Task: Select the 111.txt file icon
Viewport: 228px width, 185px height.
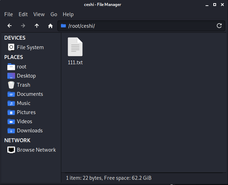Action: 75,47
